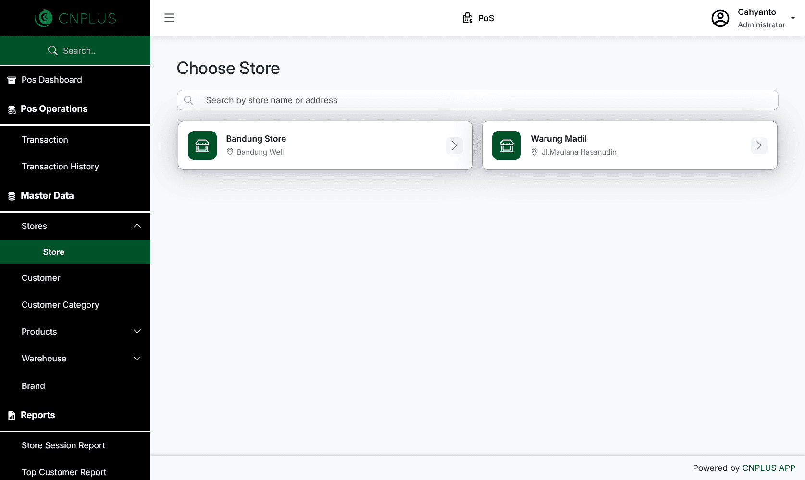Select Pos Operations section heading

point(54,109)
